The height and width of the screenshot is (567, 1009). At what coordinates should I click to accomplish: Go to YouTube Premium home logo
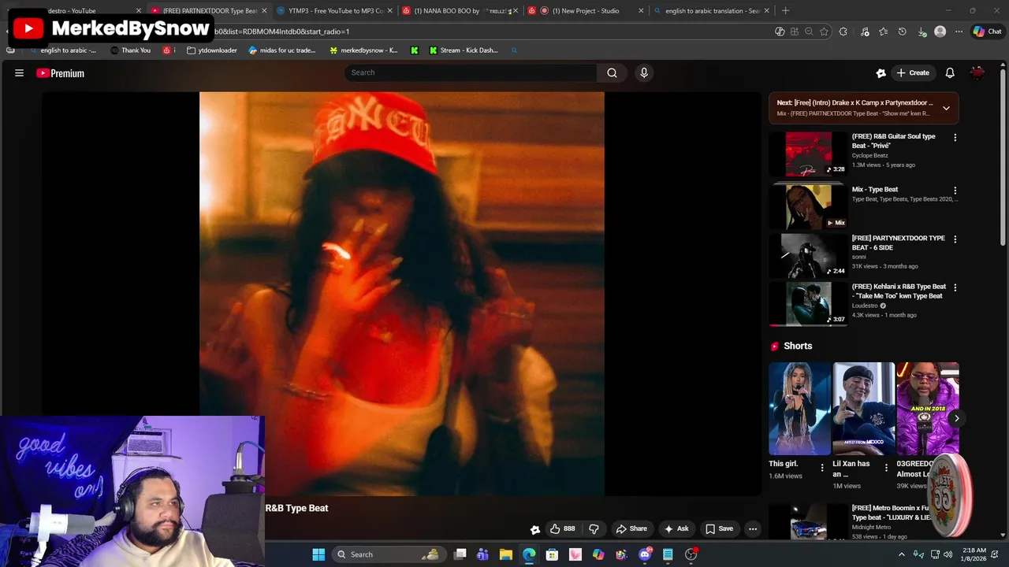(60, 73)
